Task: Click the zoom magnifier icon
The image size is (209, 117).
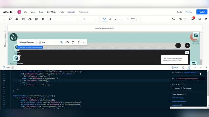Action: click(173, 19)
